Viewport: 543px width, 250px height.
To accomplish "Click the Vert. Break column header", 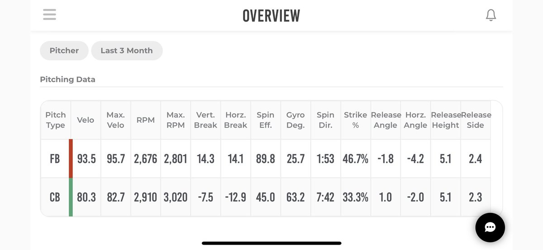I will tap(205, 120).
